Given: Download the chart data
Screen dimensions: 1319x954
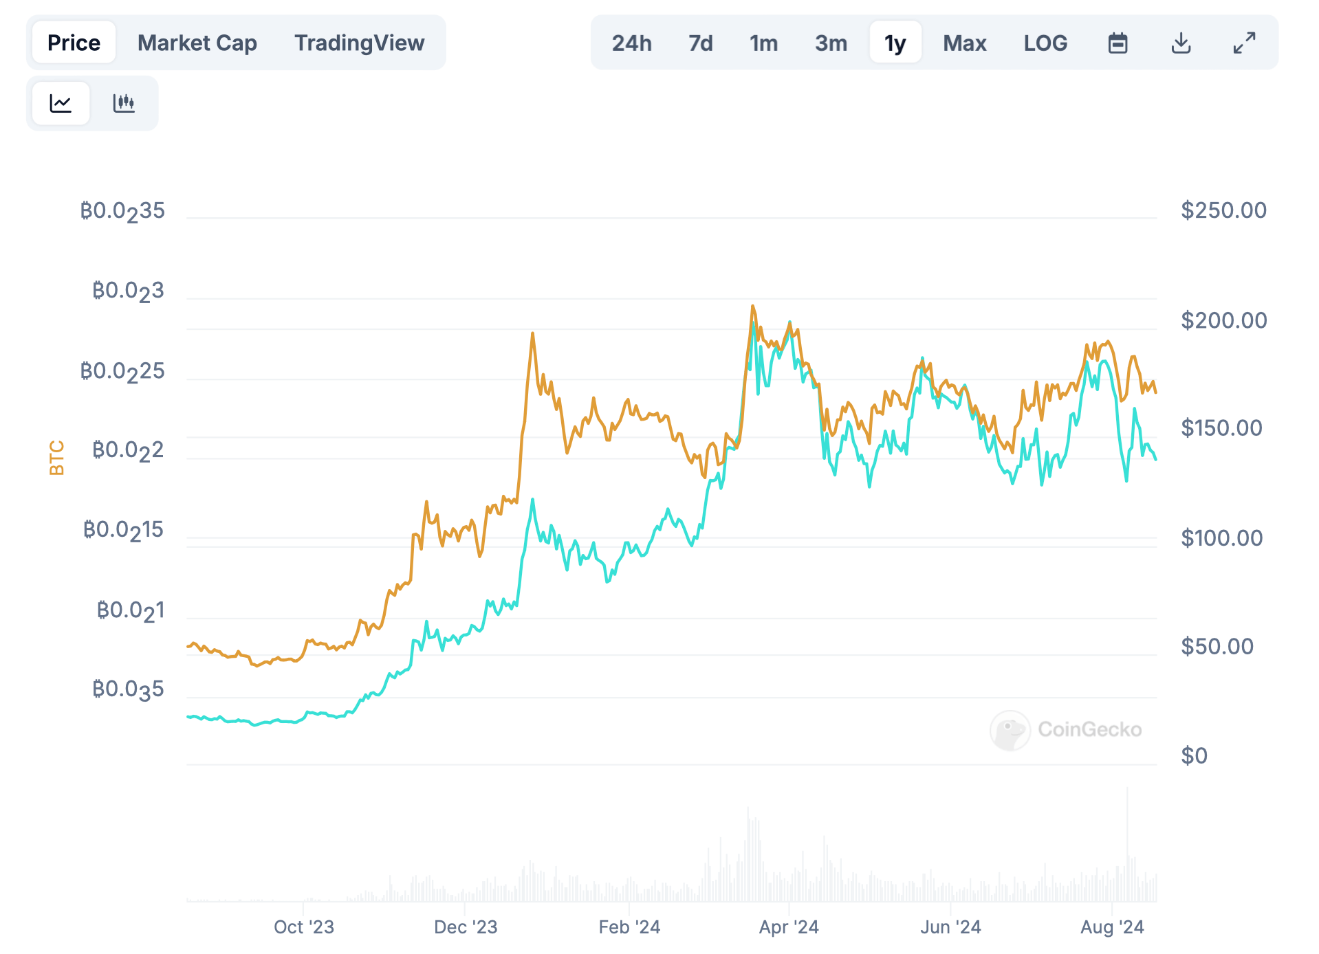Looking at the screenshot, I should [x=1181, y=43].
